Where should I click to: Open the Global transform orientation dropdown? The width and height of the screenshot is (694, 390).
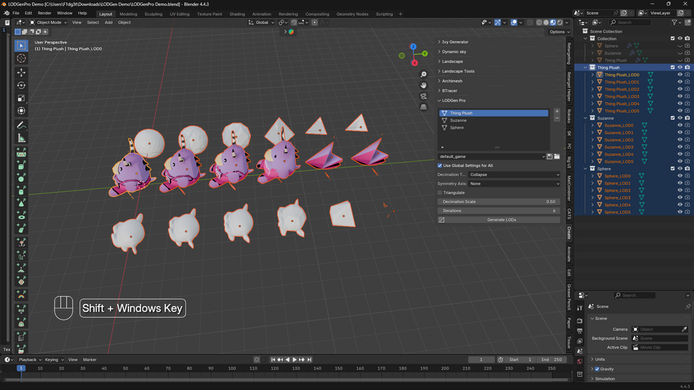261,22
